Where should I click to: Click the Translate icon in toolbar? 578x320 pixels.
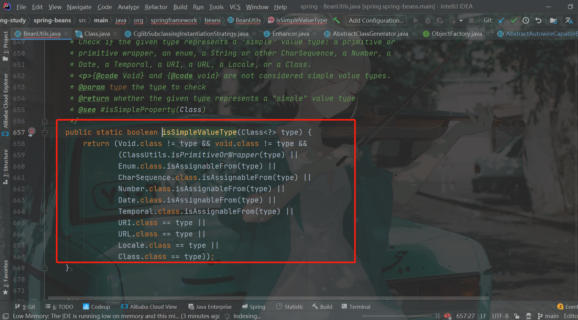pos(569,20)
